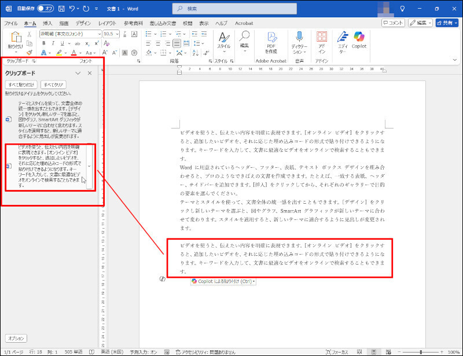This screenshot has height=356, width=463.
Task: Select the Format Painter brush icon
Action: click(30, 53)
